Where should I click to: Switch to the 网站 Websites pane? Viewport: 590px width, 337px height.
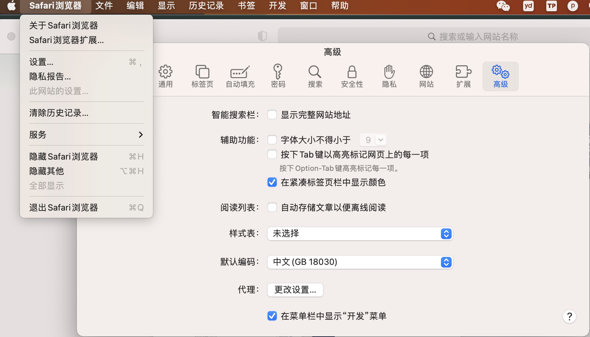[x=426, y=76]
